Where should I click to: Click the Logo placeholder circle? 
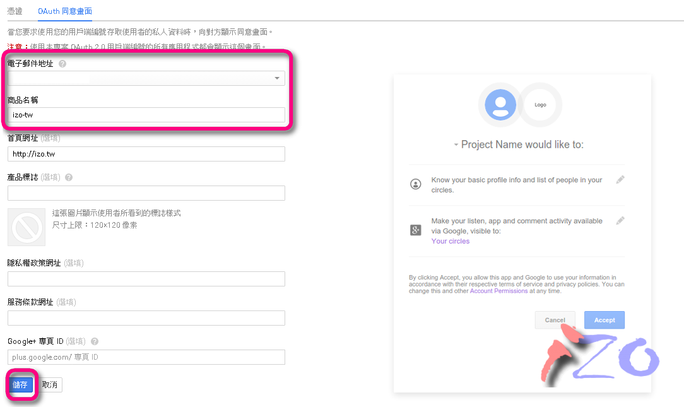(x=540, y=105)
